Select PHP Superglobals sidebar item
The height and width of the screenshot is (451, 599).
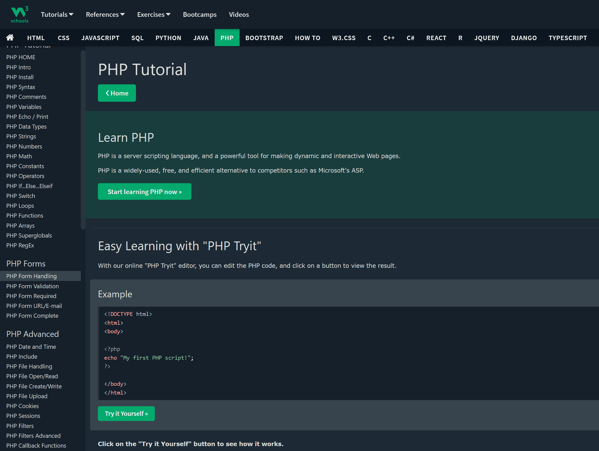[28, 235]
